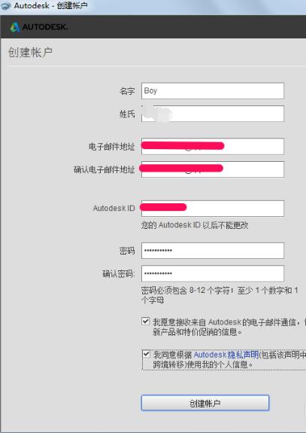Uncheck the Autodesk email communications checkbox
The image size is (306, 433).
point(145,321)
